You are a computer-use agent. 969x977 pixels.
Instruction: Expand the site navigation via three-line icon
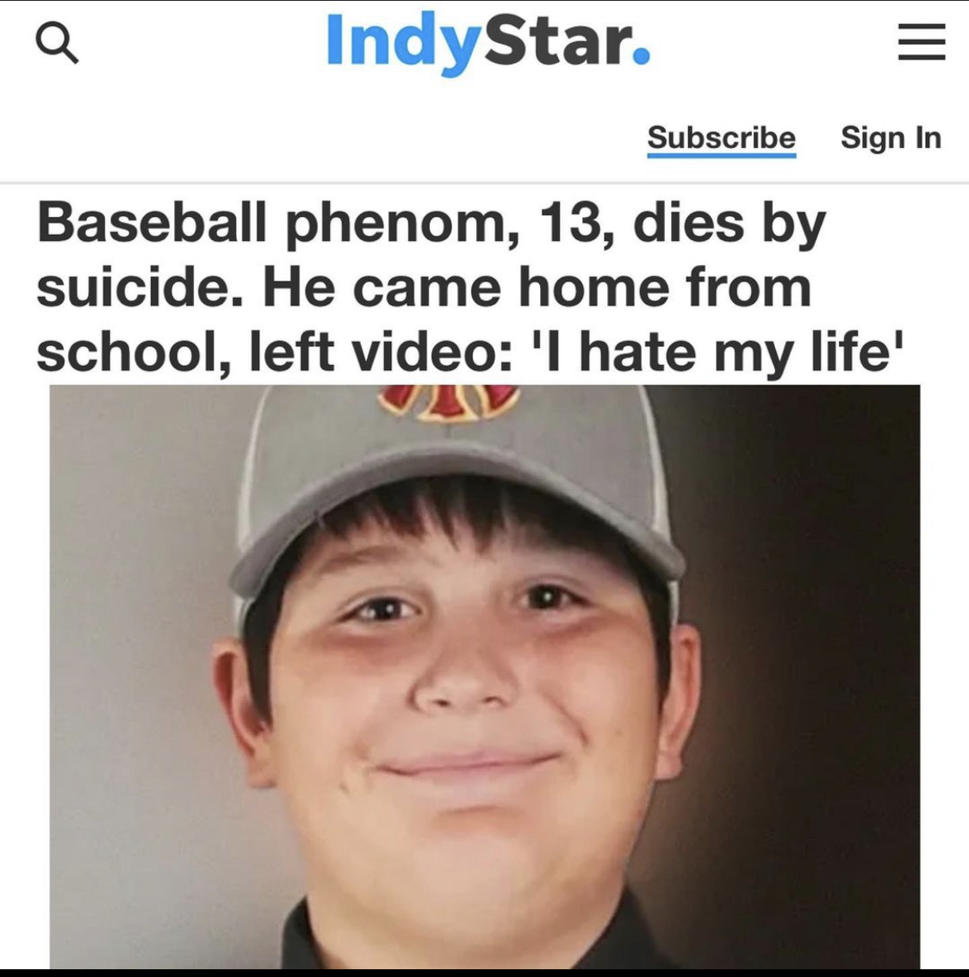[922, 41]
